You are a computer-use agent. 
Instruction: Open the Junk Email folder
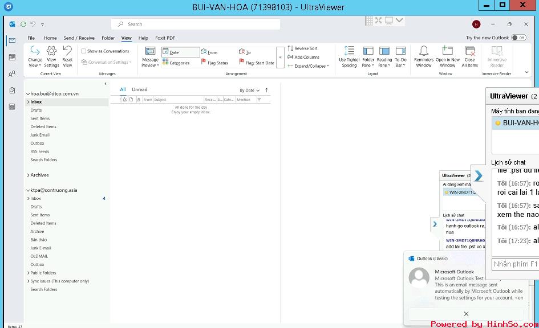(x=40, y=135)
